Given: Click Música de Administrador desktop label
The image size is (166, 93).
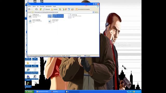Looking at the screenshot, I should (28, 59).
